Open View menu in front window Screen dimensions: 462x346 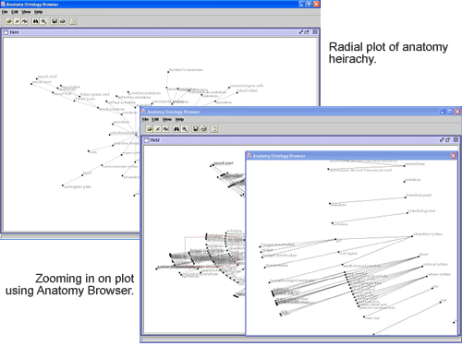[167, 119]
